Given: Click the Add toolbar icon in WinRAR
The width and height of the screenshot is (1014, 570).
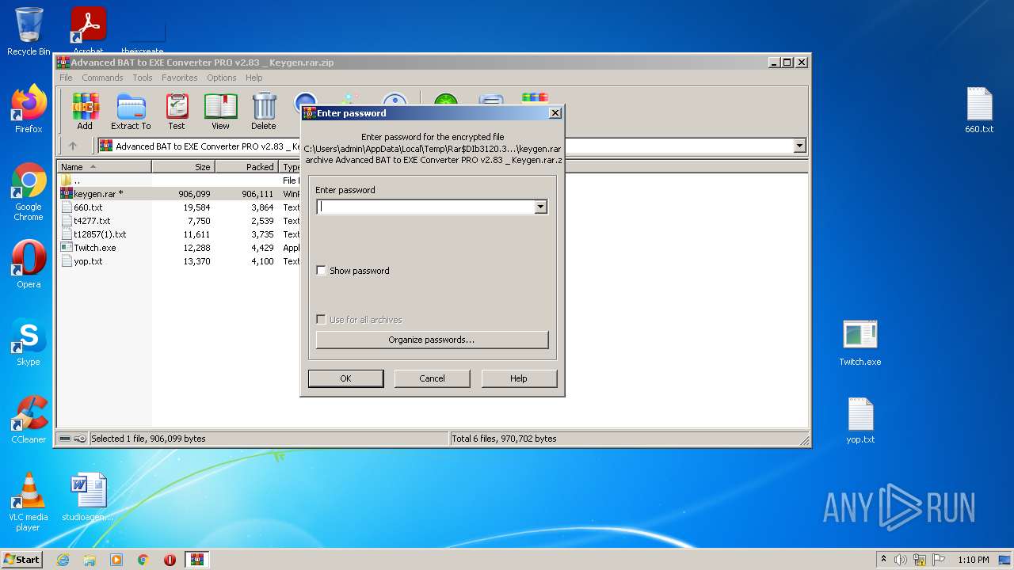Looking at the screenshot, I should coord(85,112).
